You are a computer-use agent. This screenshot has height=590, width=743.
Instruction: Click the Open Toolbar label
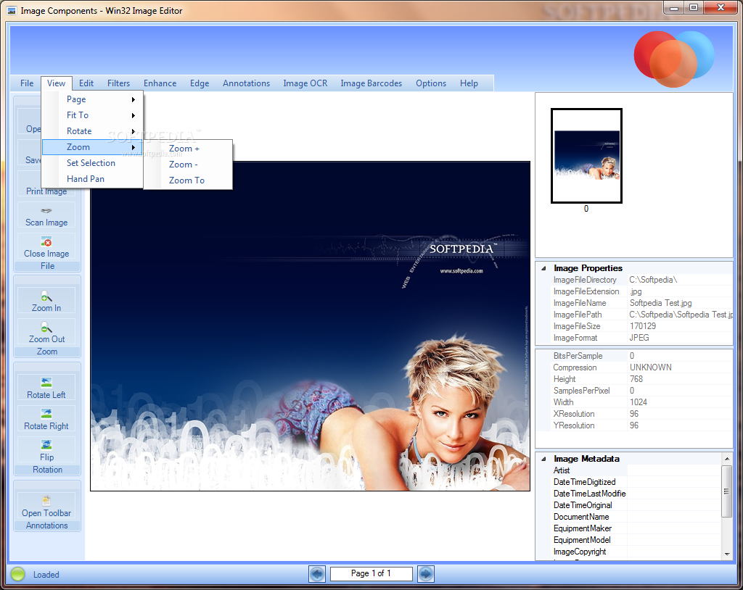[x=46, y=513]
